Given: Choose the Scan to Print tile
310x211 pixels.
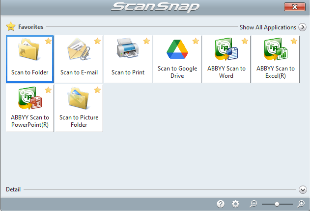Looking at the screenshot, I should [128, 59].
